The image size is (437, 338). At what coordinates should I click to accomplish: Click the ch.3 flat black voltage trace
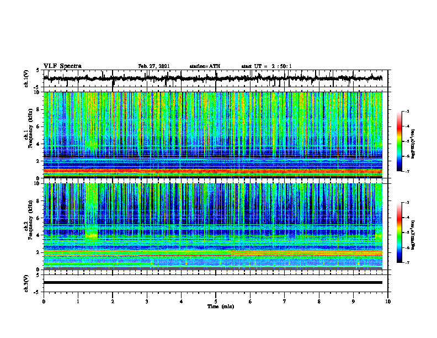[213, 283]
